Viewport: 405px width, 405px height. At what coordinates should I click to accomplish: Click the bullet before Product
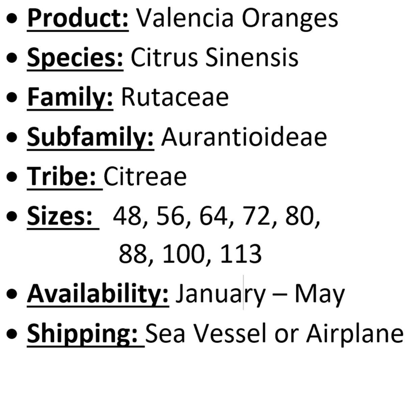tap(12, 19)
